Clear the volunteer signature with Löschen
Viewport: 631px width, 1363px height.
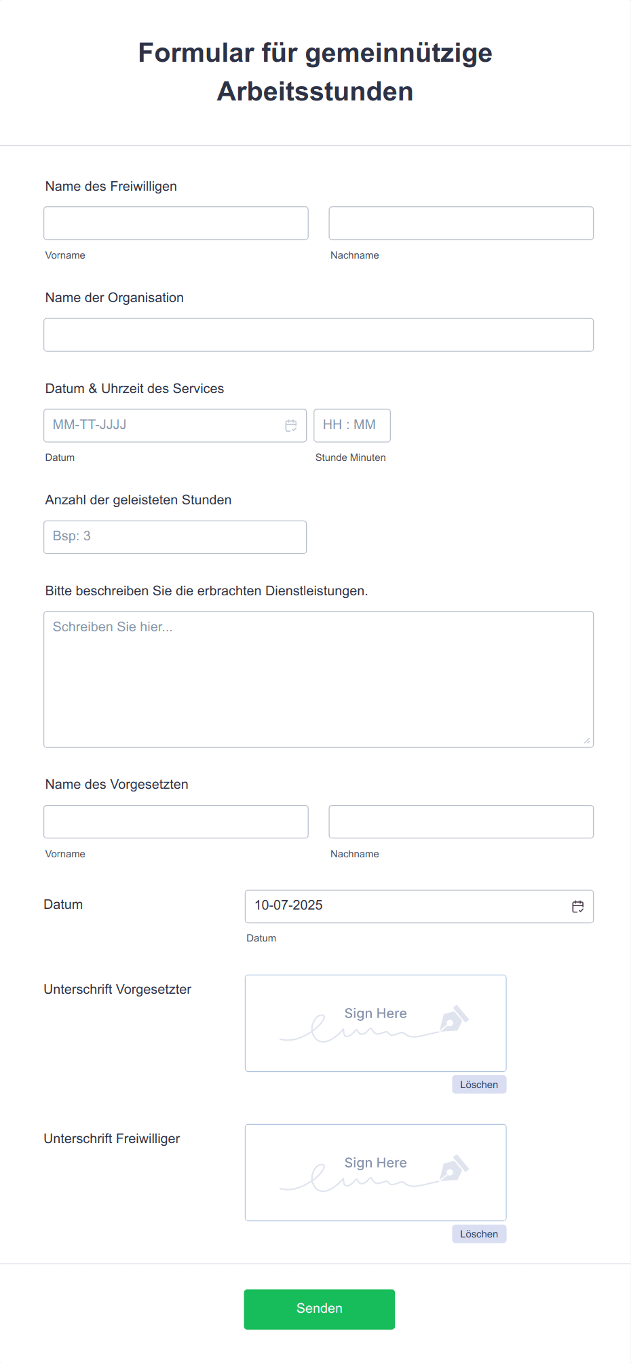pyautogui.click(x=479, y=1234)
